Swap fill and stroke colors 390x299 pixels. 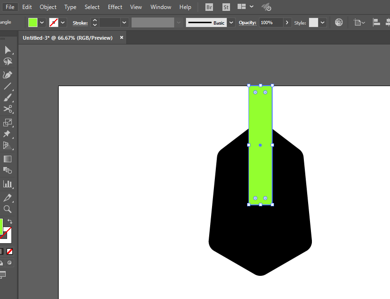pos(10,221)
